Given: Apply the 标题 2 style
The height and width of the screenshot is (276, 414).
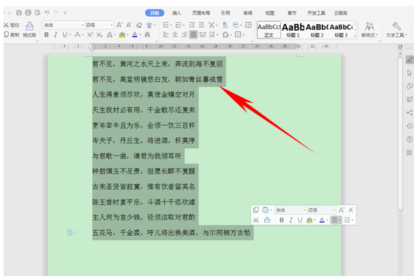Looking at the screenshot, I should point(317,30).
